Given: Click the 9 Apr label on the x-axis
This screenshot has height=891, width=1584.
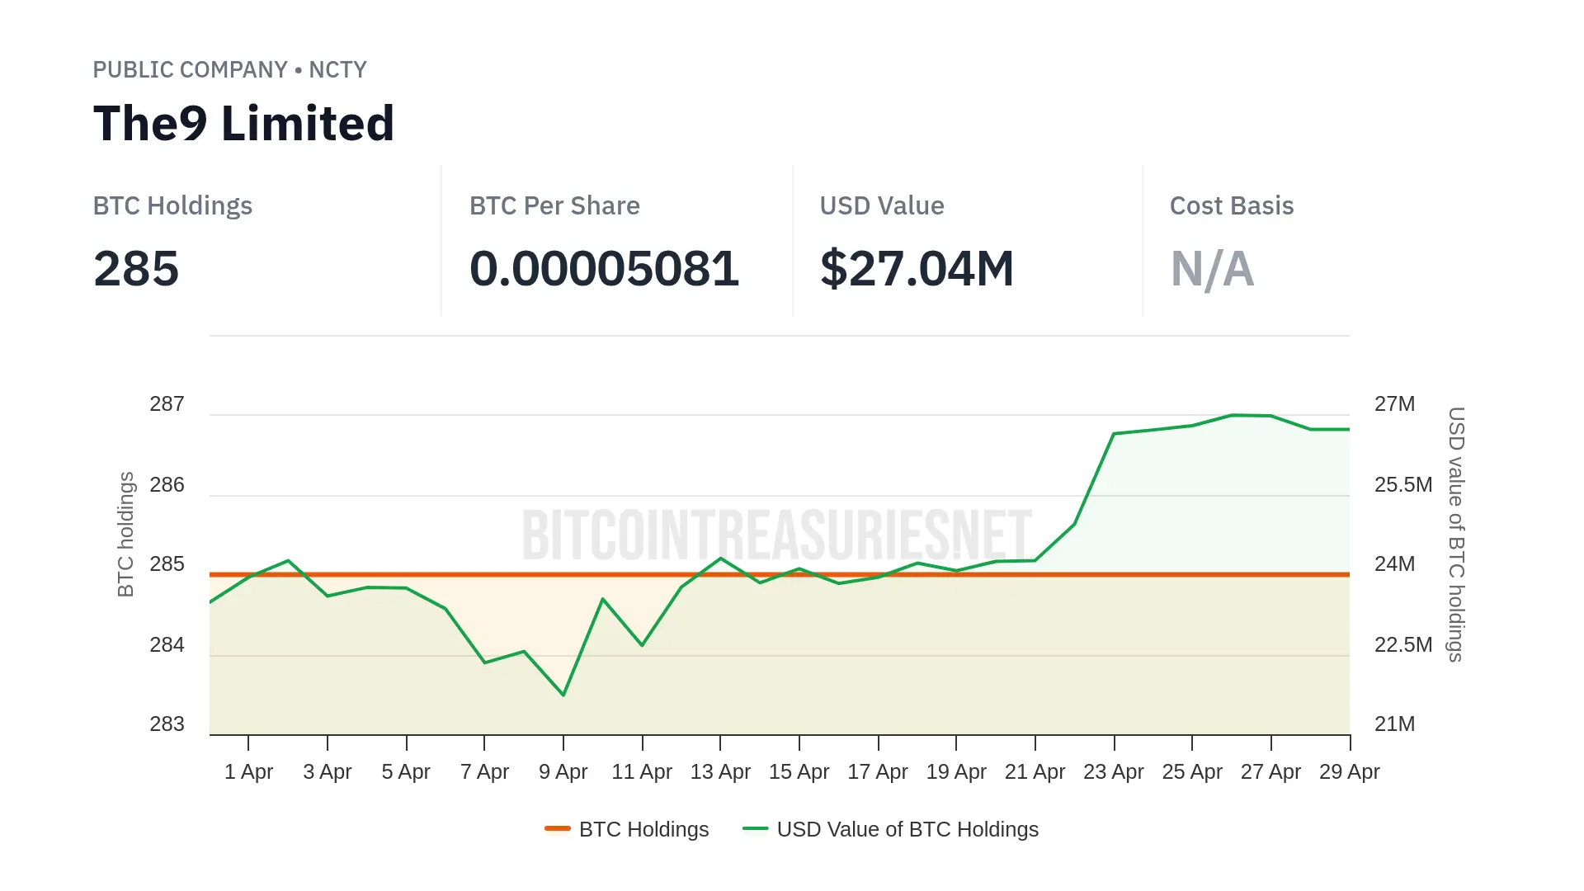Looking at the screenshot, I should click(x=563, y=771).
